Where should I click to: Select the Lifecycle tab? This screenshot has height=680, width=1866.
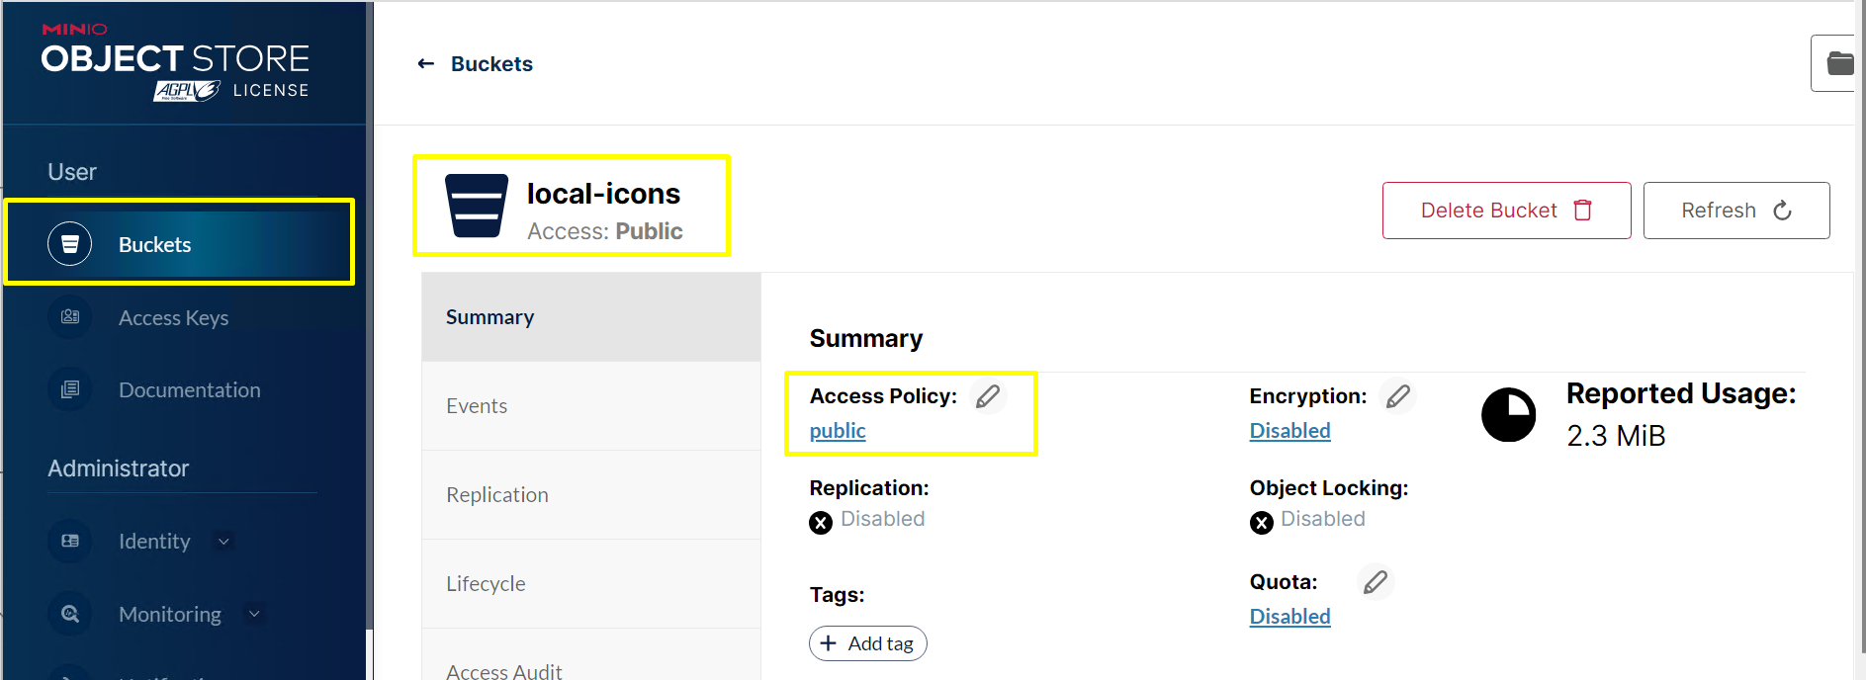click(486, 584)
